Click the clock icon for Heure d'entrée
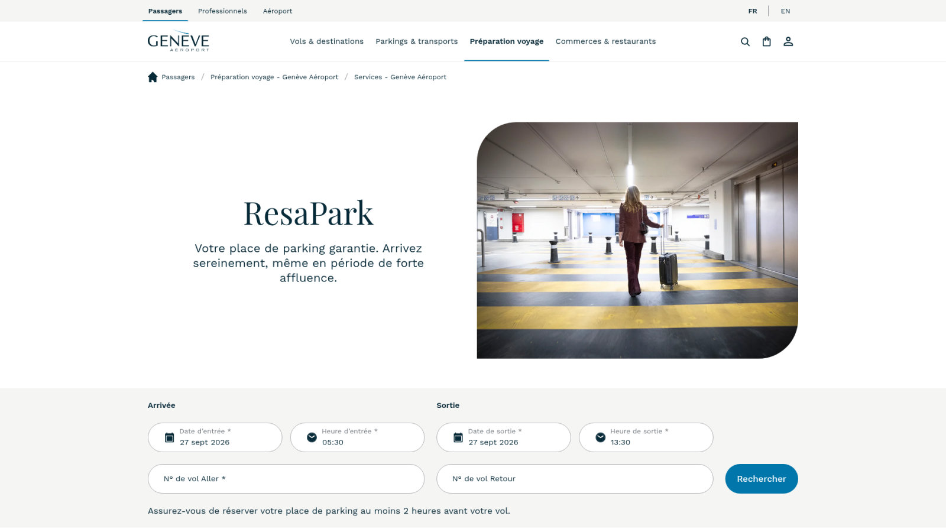 pyautogui.click(x=312, y=437)
